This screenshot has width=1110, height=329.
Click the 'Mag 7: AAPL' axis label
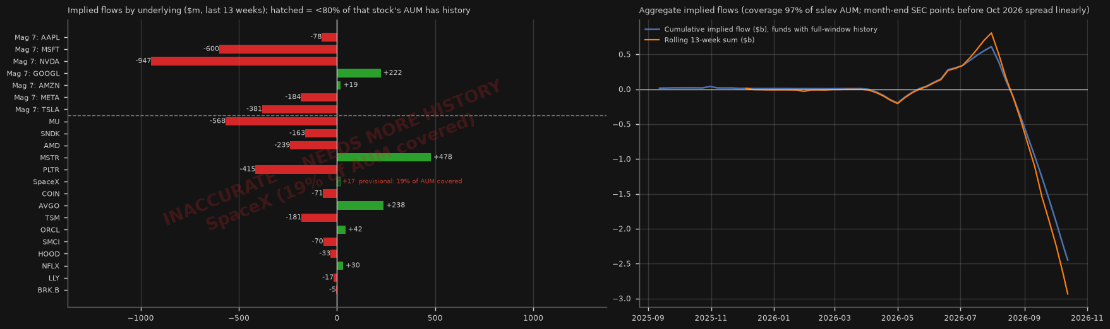coord(37,38)
